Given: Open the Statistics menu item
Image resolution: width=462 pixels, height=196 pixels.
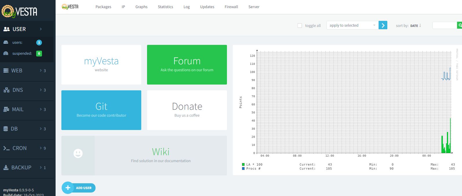Looking at the screenshot, I should point(165,7).
